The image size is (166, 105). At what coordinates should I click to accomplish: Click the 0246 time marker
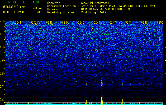click(97, 23)
